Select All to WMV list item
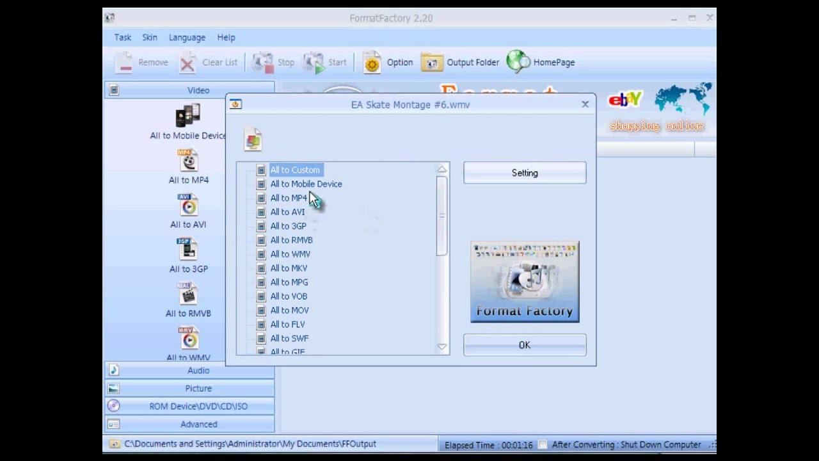 point(290,254)
